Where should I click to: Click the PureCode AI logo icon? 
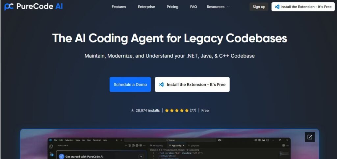[9, 7]
